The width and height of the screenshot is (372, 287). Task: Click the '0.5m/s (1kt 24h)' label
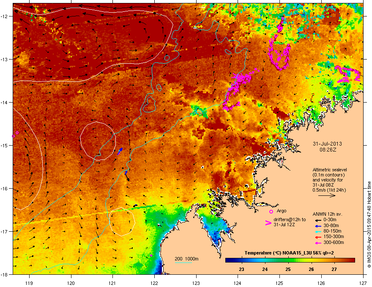329,190
